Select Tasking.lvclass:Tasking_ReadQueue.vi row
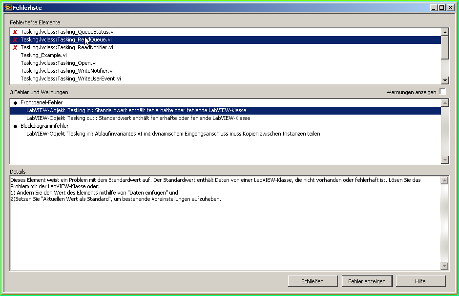Viewport: 459px width, 296px height. tap(226, 39)
